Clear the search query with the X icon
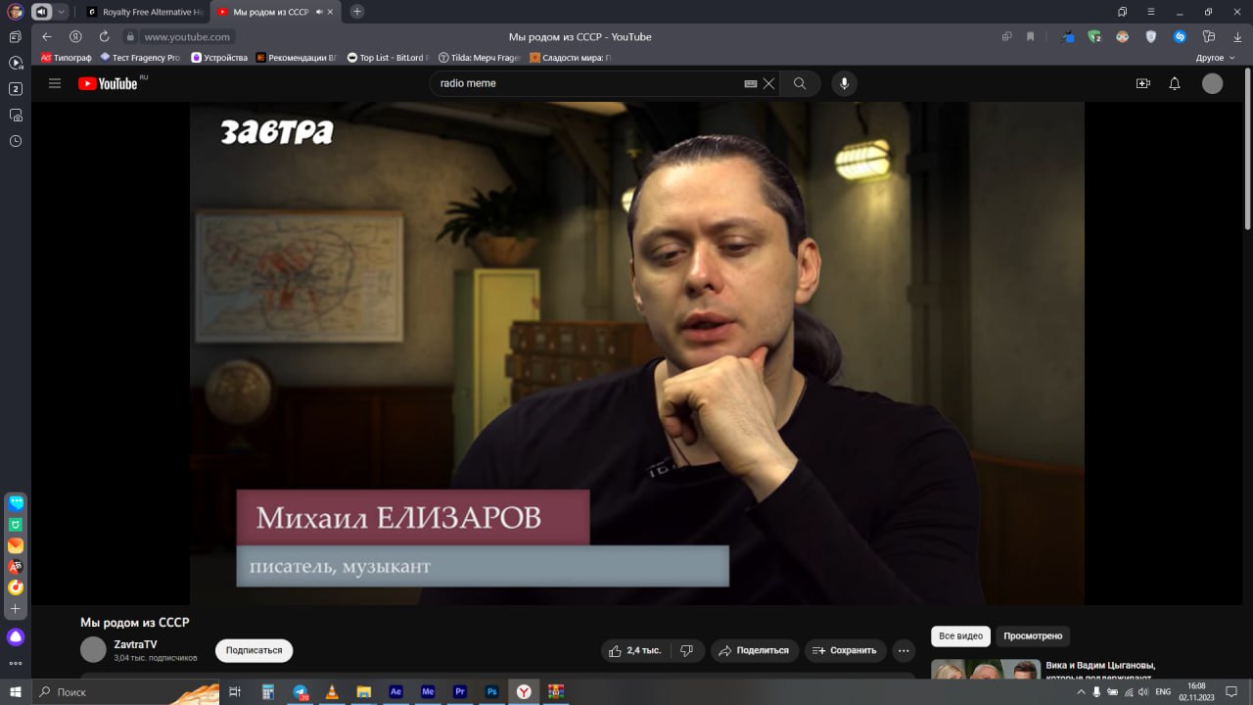The width and height of the screenshot is (1253, 705). [x=769, y=83]
